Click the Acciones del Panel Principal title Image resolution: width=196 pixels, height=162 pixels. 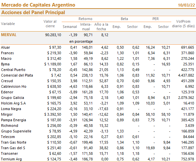click(33, 12)
